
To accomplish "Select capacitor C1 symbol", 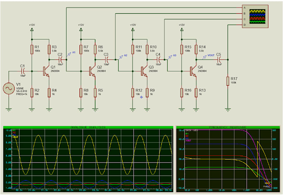I will (23, 71).
